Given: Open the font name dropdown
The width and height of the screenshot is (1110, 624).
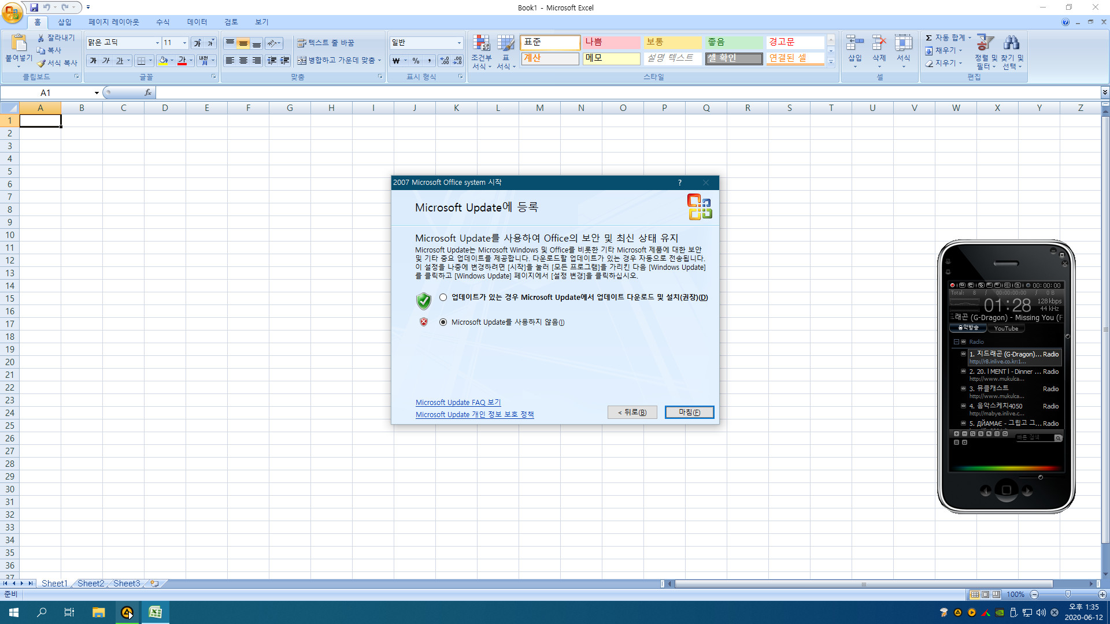Looking at the screenshot, I should [x=157, y=43].
